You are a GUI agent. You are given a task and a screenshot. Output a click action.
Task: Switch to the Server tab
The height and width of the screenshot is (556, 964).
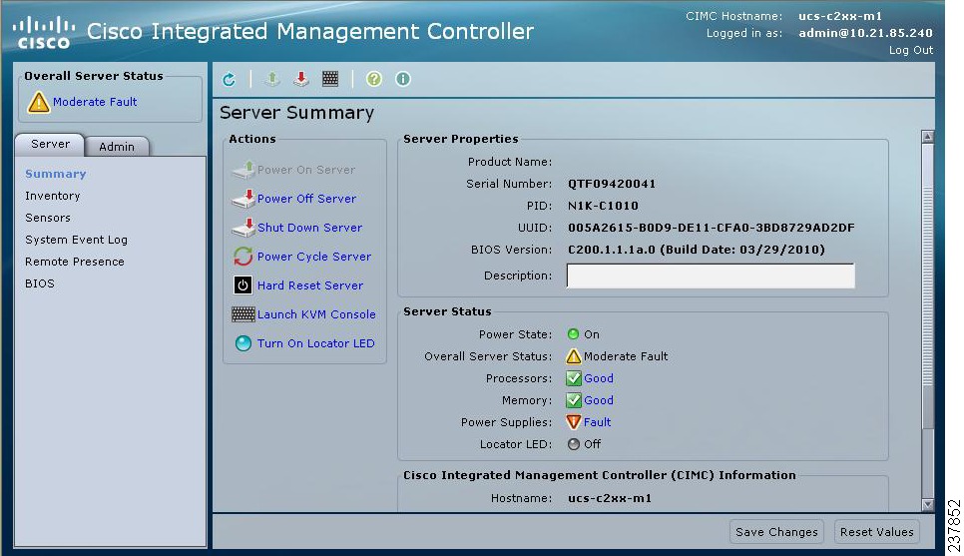(50, 144)
